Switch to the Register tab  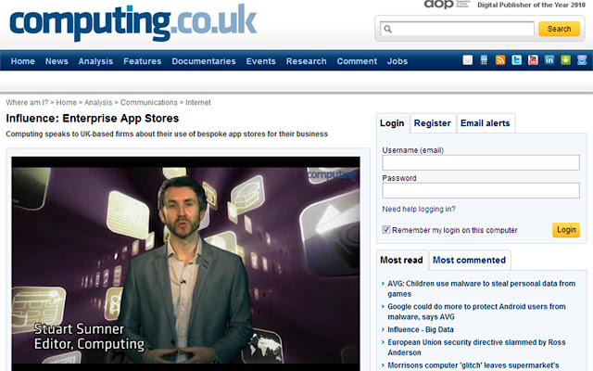[432, 123]
